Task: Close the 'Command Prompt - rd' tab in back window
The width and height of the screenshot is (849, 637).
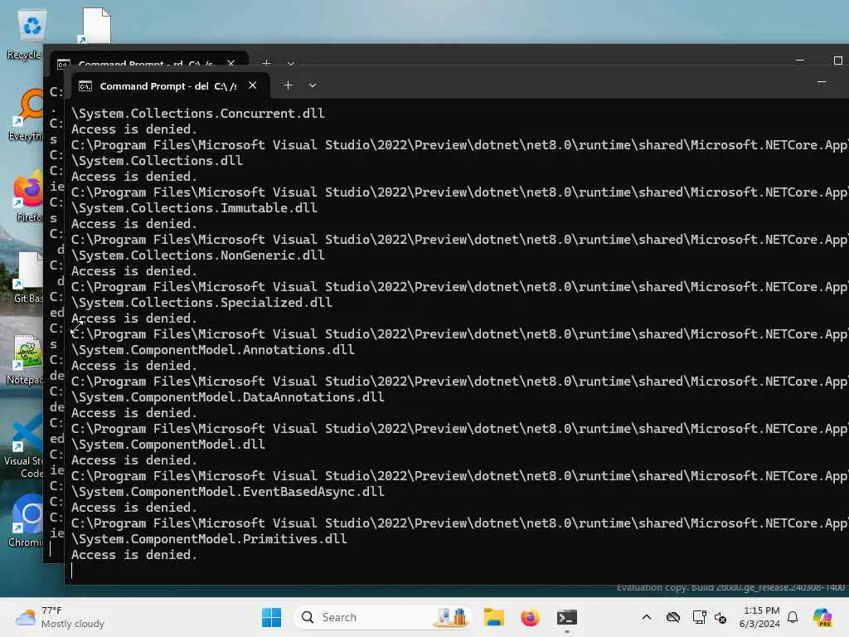Action: click(231, 63)
